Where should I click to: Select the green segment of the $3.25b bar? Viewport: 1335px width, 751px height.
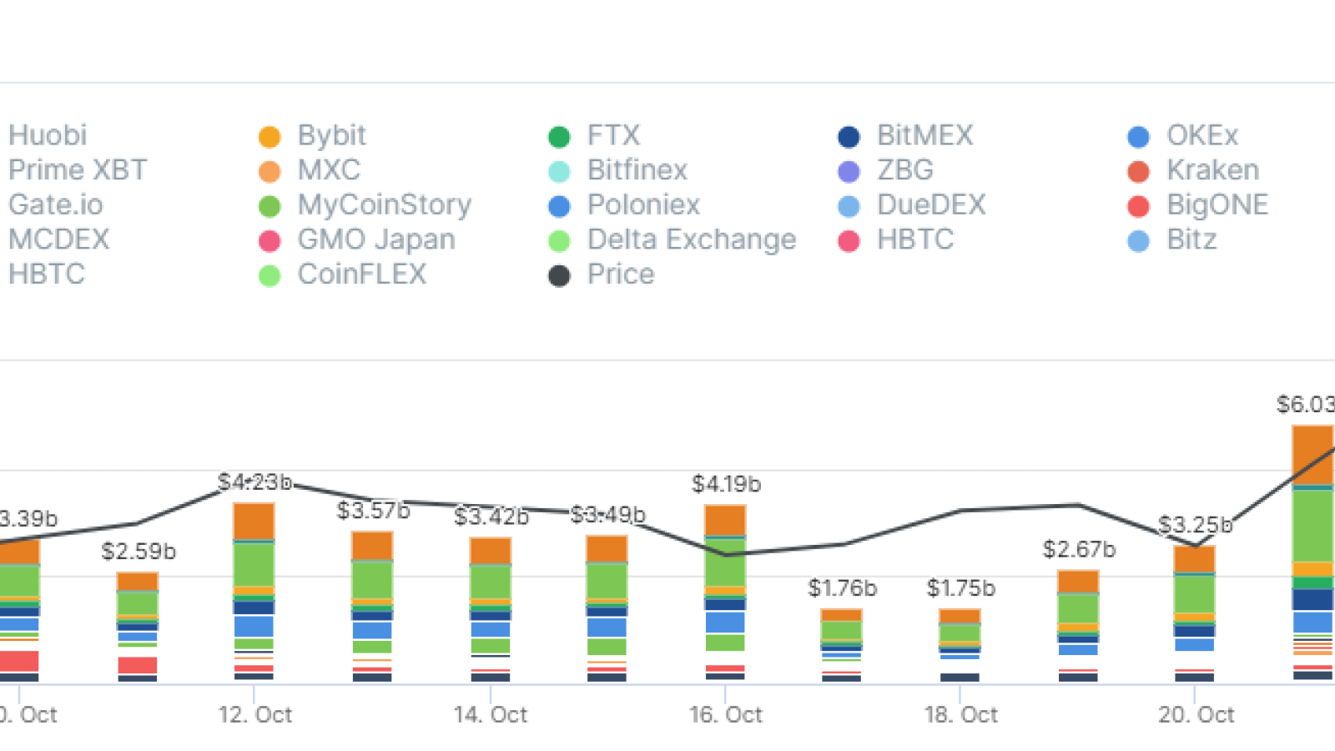point(1195,594)
